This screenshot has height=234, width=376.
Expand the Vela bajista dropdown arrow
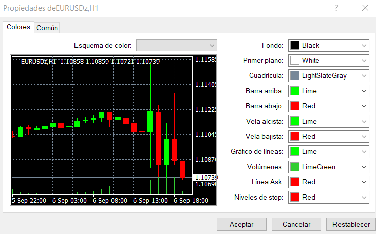pos(364,136)
